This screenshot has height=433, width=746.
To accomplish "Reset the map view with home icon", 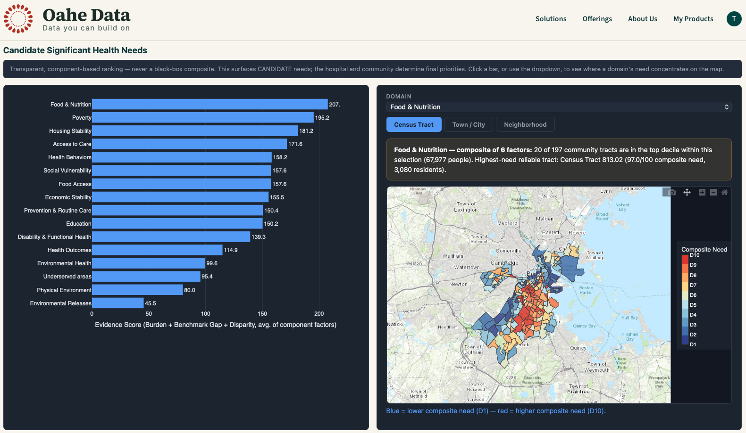I will coord(725,192).
